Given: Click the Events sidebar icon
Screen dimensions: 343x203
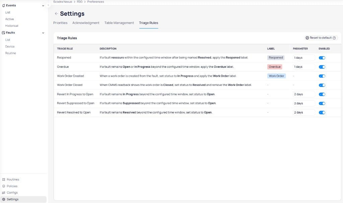Looking at the screenshot, I should [3, 5].
